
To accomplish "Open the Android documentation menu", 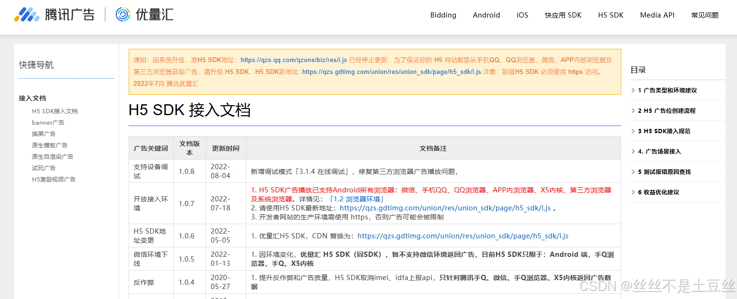I will pos(486,15).
